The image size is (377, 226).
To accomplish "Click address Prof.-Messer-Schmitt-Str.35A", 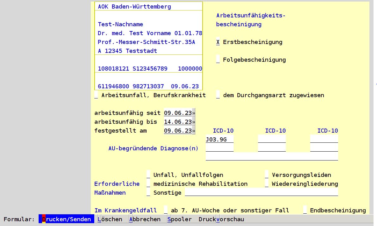I will pyautogui.click(x=147, y=42).
